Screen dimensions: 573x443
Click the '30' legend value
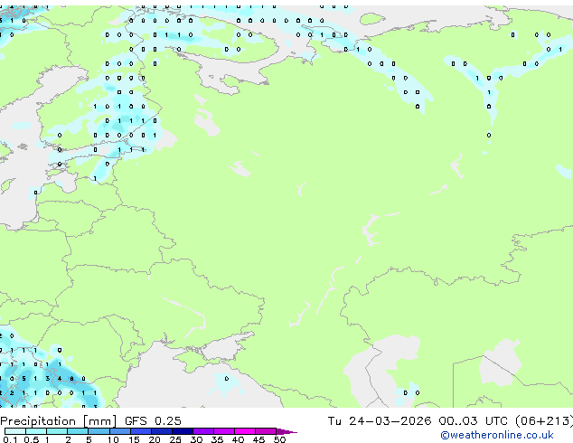196,439
